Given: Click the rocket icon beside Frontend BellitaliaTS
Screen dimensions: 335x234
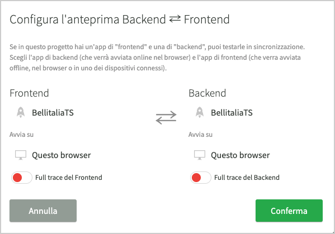Looking at the screenshot, I should (21, 112).
